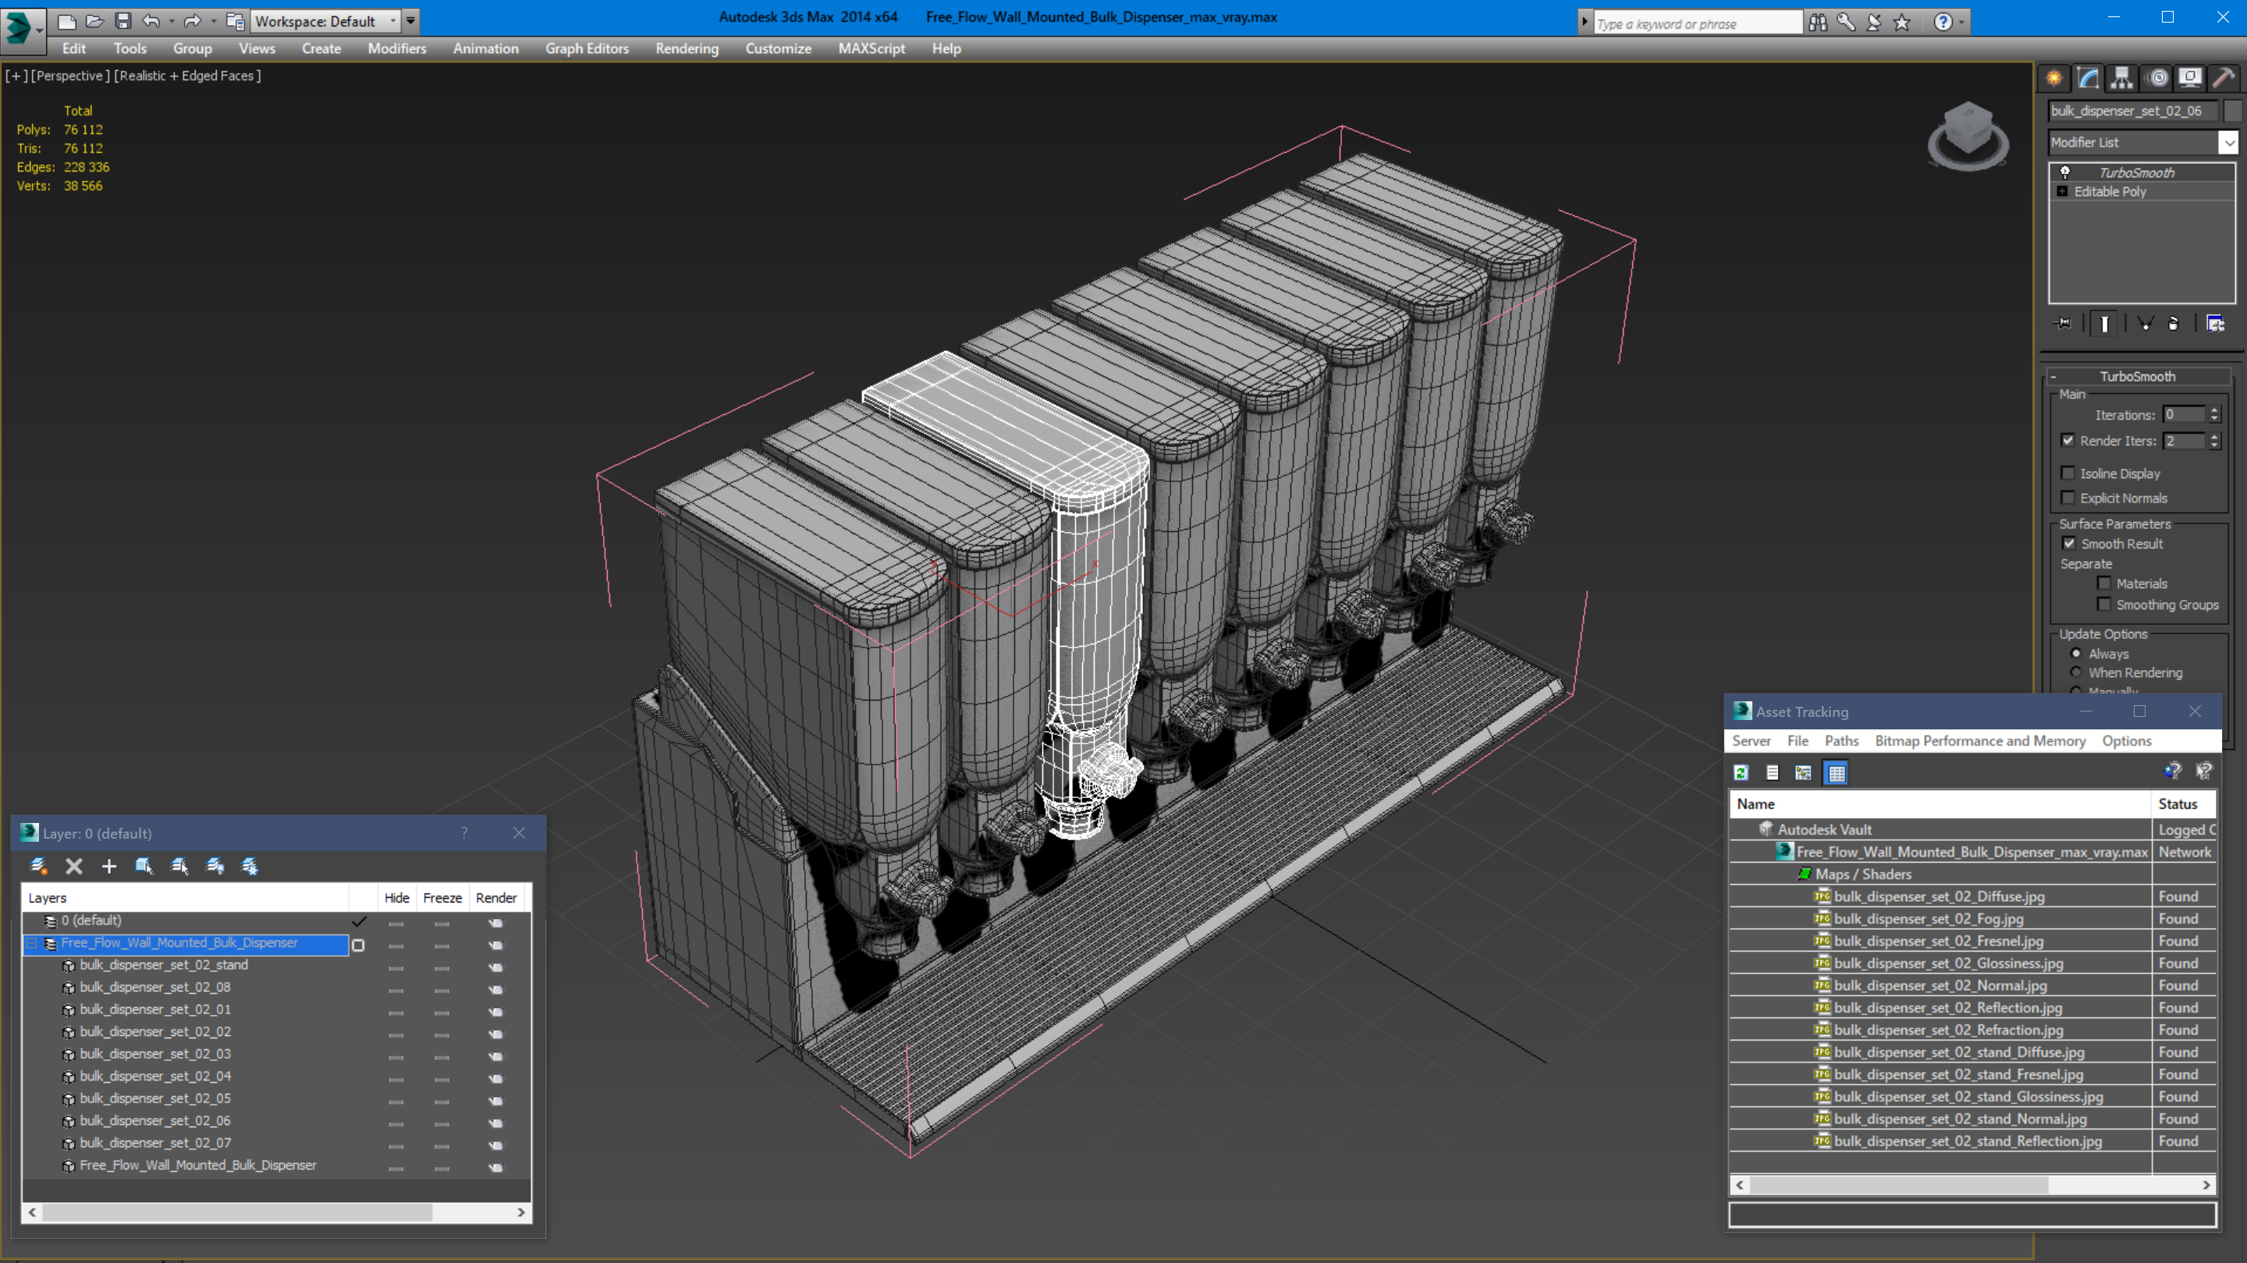Image resolution: width=2247 pixels, height=1263 pixels.
Task: Click the Pin Stack icon below modifier stack
Action: point(2063,324)
